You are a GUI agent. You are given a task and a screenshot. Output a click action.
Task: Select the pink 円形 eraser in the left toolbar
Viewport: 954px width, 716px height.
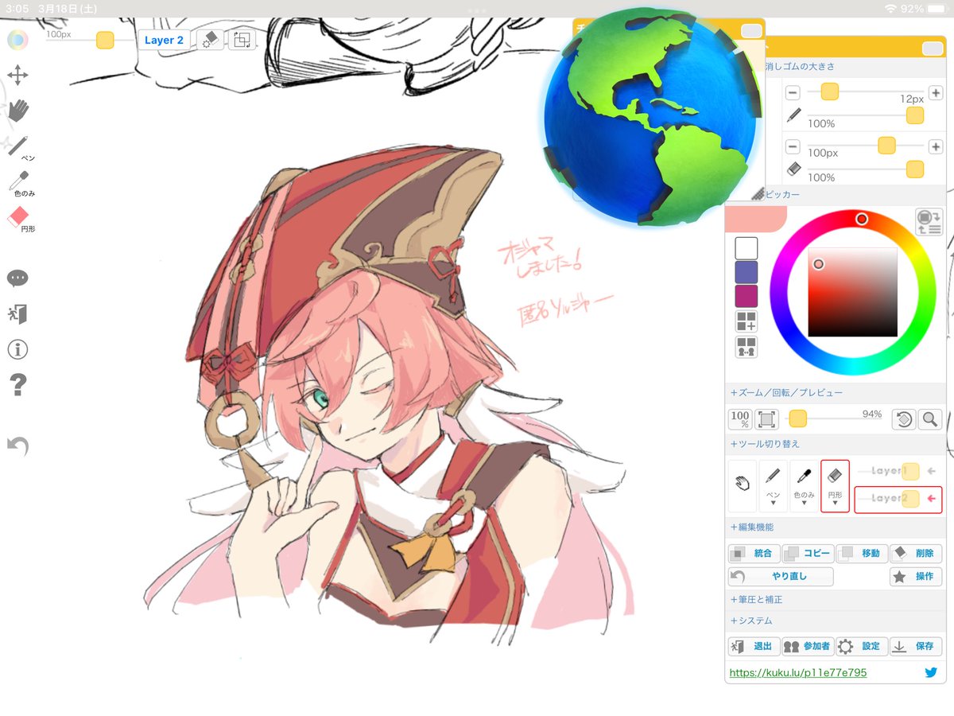click(x=19, y=219)
